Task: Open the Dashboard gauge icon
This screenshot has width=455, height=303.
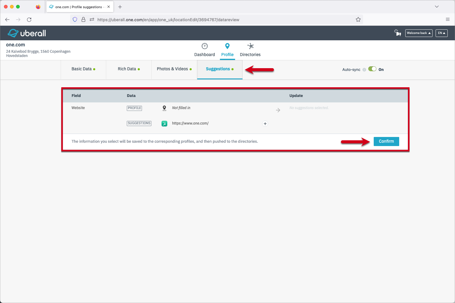Action: tap(204, 46)
